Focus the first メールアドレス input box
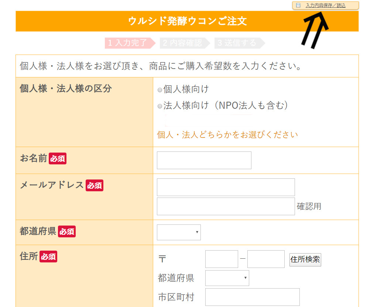The image size is (374, 307). coord(226,187)
